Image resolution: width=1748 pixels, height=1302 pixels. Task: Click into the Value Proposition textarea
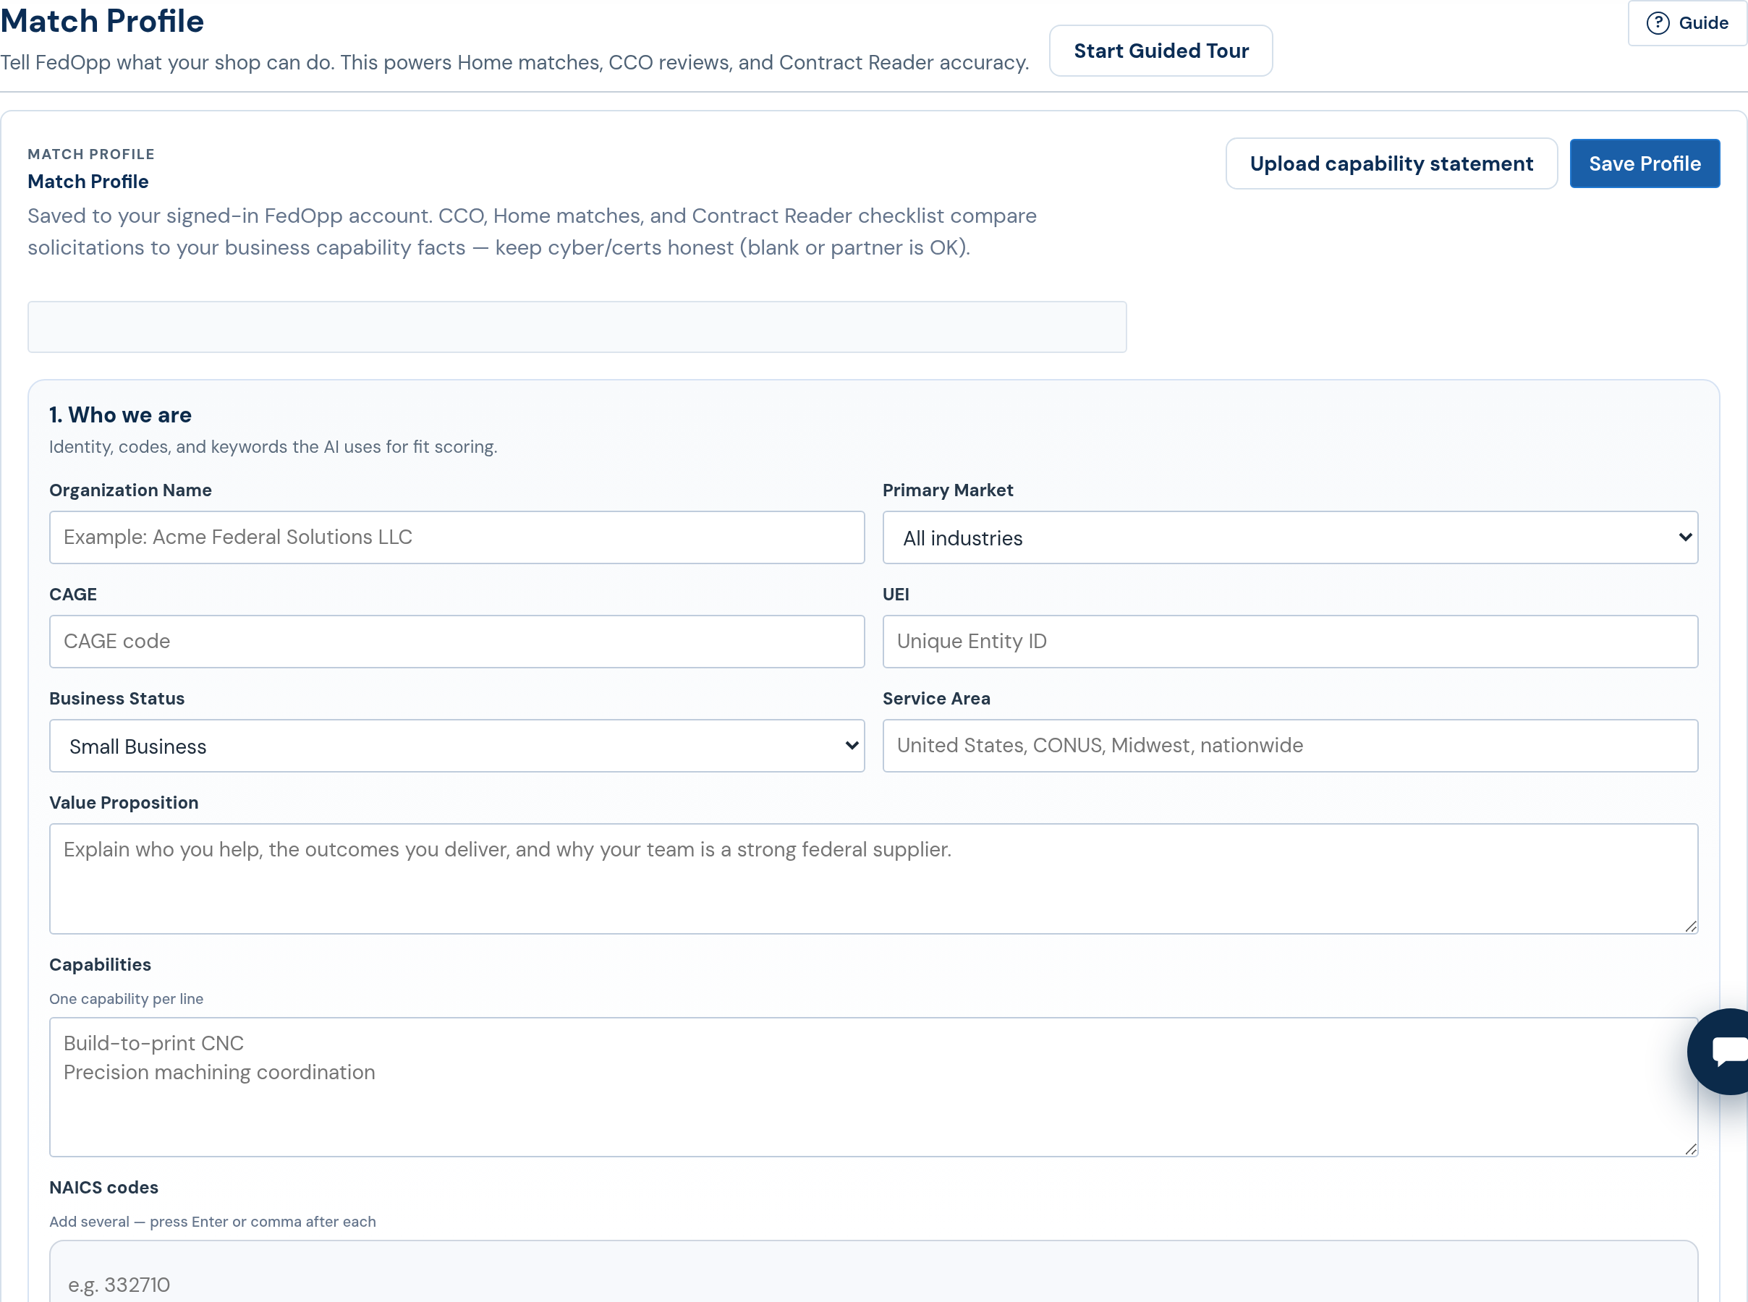click(x=873, y=879)
